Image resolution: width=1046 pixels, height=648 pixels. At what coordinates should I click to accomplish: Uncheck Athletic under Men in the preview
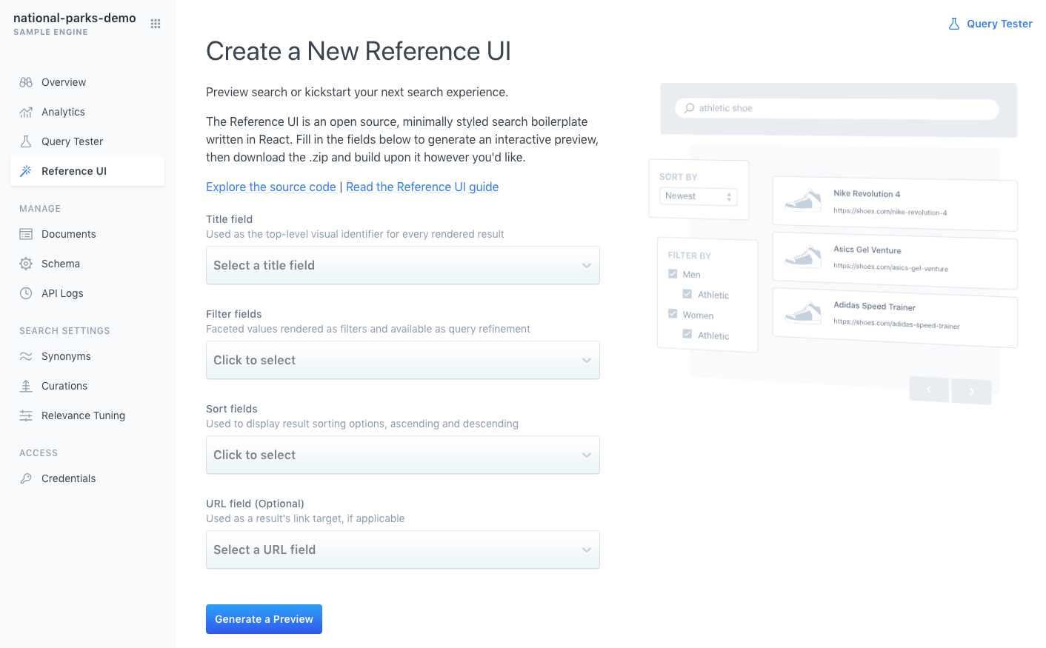[x=687, y=293]
